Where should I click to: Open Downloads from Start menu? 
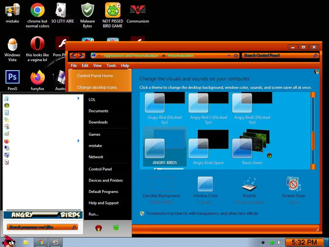click(x=98, y=122)
